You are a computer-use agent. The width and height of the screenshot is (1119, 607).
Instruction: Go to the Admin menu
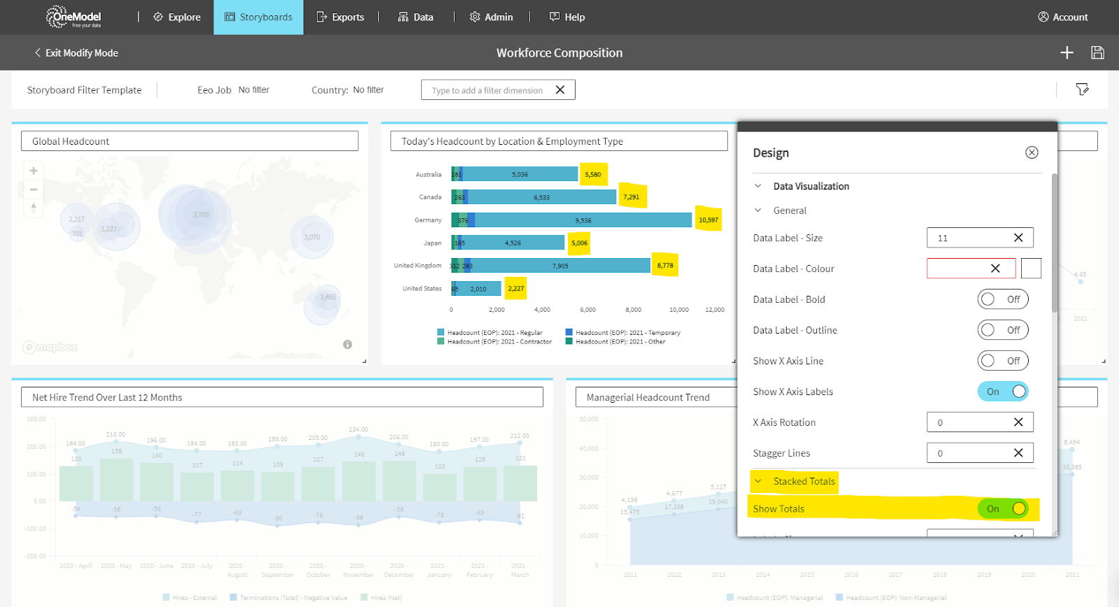tap(491, 17)
